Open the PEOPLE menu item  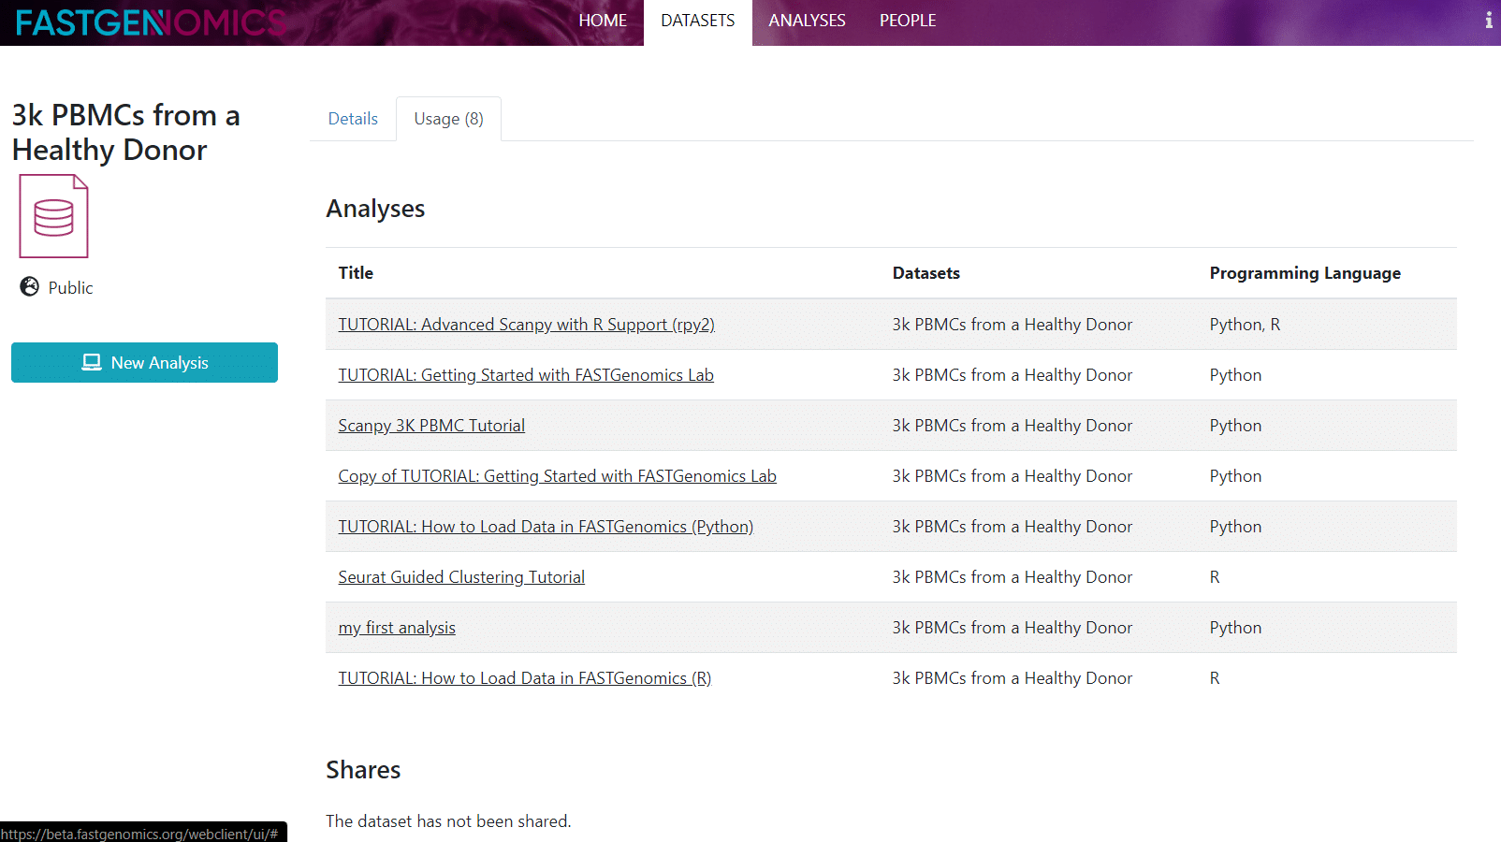(908, 21)
